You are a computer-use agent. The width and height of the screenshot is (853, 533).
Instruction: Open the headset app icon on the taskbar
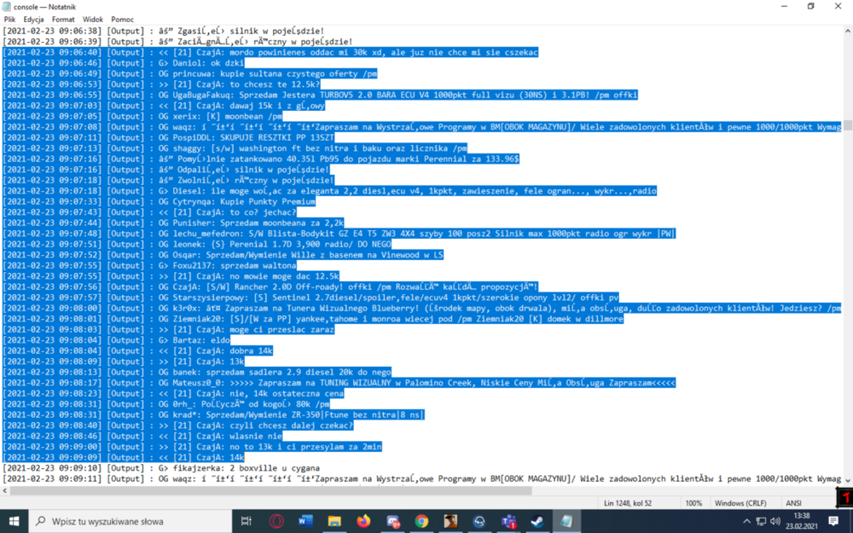point(479,521)
